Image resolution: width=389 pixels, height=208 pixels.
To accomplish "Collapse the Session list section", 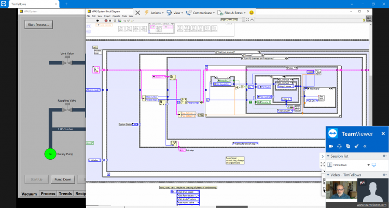I will [x=328, y=156].
